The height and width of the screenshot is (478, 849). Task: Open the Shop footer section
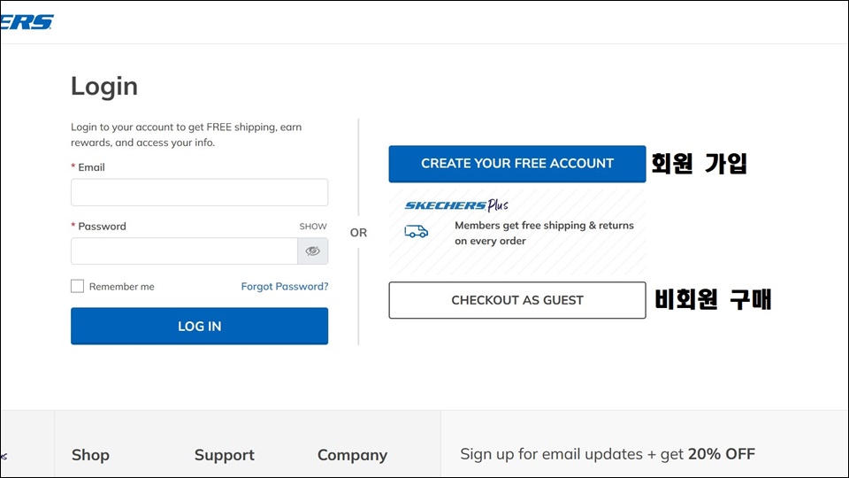pos(90,455)
